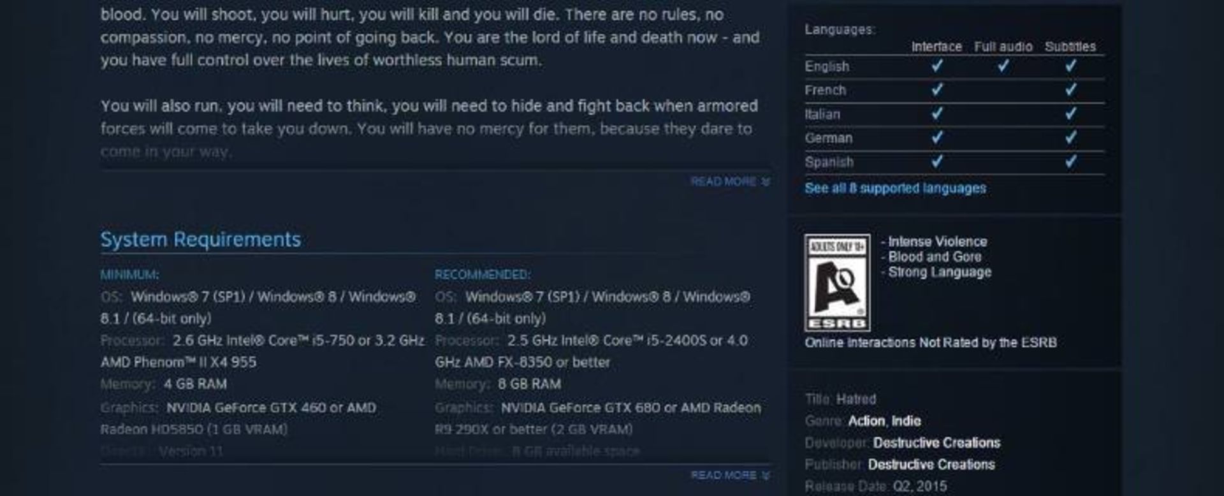Click the Subtitles column header
The image size is (1224, 496).
click(1070, 47)
